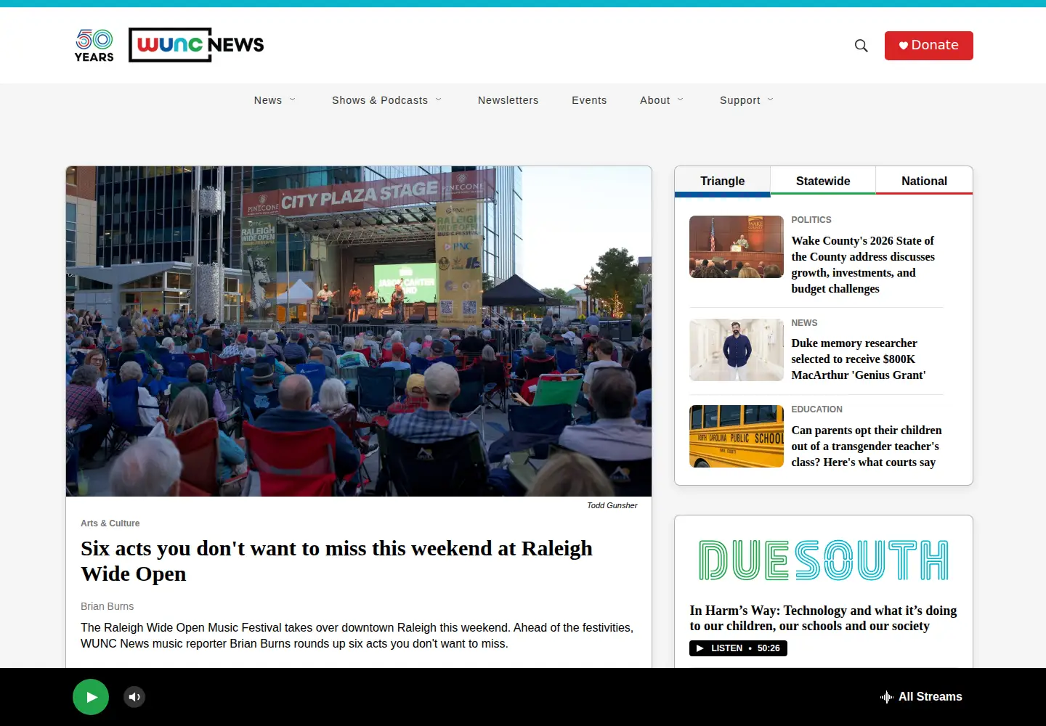Image resolution: width=1046 pixels, height=726 pixels.
Task: Click the 50 Years anniversary logo
Action: [x=94, y=45]
